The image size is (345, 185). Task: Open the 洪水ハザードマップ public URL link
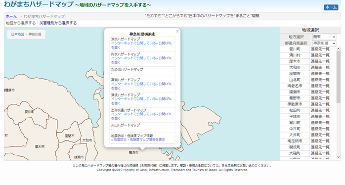[141, 46]
